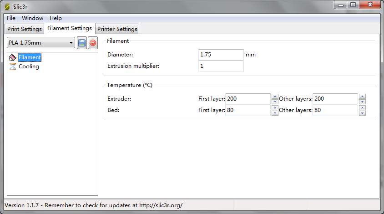Open the Help menu
Viewport: 384px width, 214px height.
point(56,18)
